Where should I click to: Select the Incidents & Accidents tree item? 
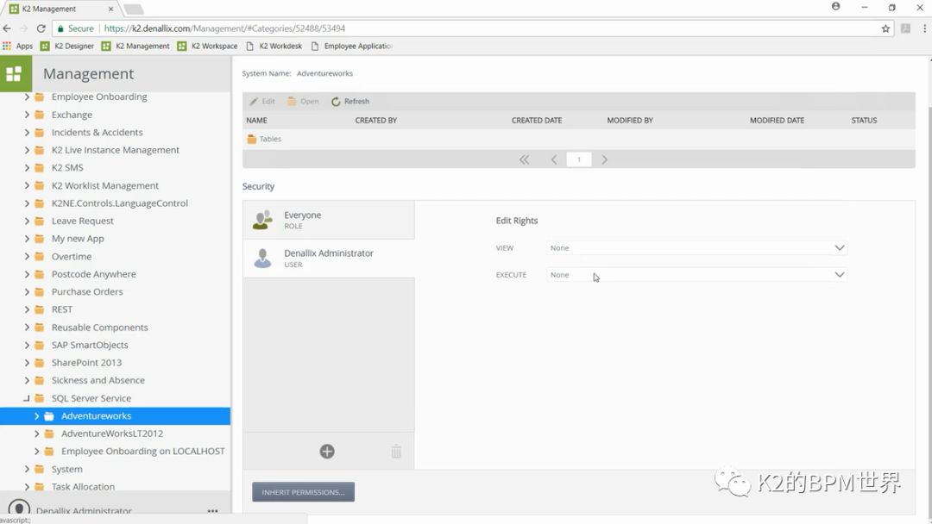coord(97,133)
